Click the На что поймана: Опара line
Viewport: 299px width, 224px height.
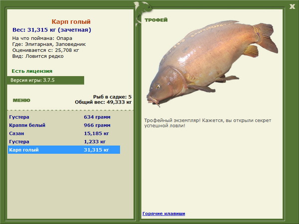(x=42, y=38)
